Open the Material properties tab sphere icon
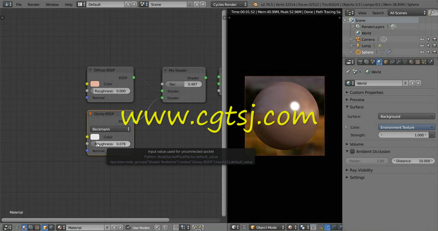Screen dimensions: 438x231 click(x=411, y=62)
